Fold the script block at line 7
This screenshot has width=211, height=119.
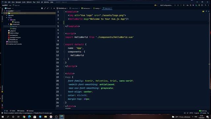coord(64,33)
